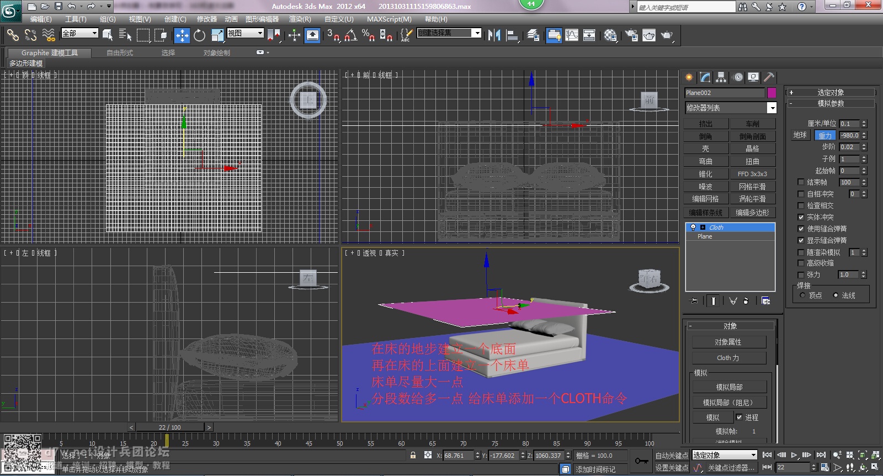The image size is (883, 476).
Task: Enable the 自相冲突 checkbox
Action: (x=801, y=194)
